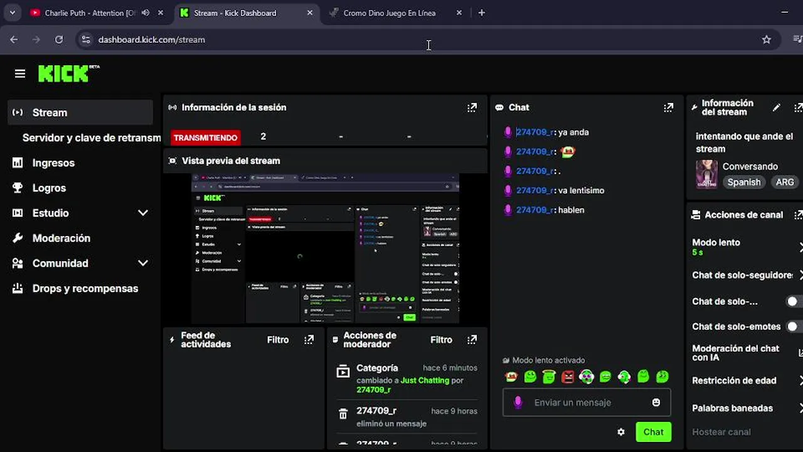Pop out the Acciones de moderador panel
The image size is (803, 452).
(x=472, y=340)
